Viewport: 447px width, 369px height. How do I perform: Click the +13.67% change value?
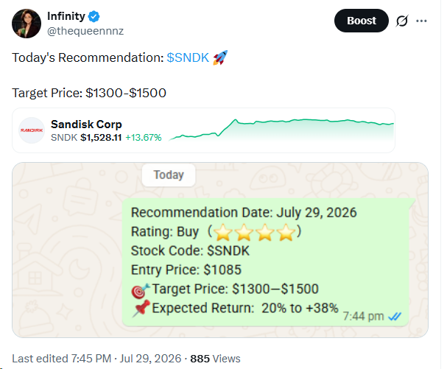pos(144,138)
